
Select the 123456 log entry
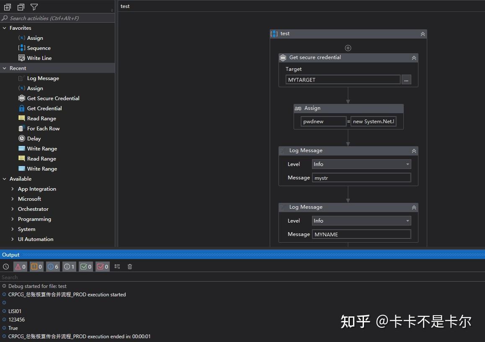tap(16, 319)
